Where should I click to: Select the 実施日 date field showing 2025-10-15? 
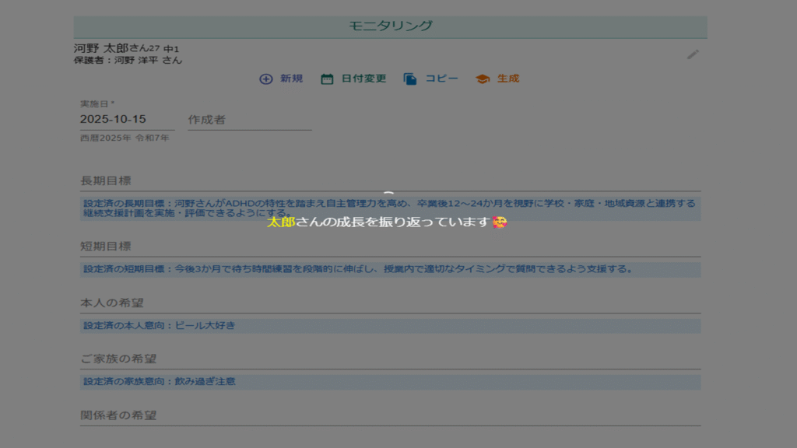(126, 120)
